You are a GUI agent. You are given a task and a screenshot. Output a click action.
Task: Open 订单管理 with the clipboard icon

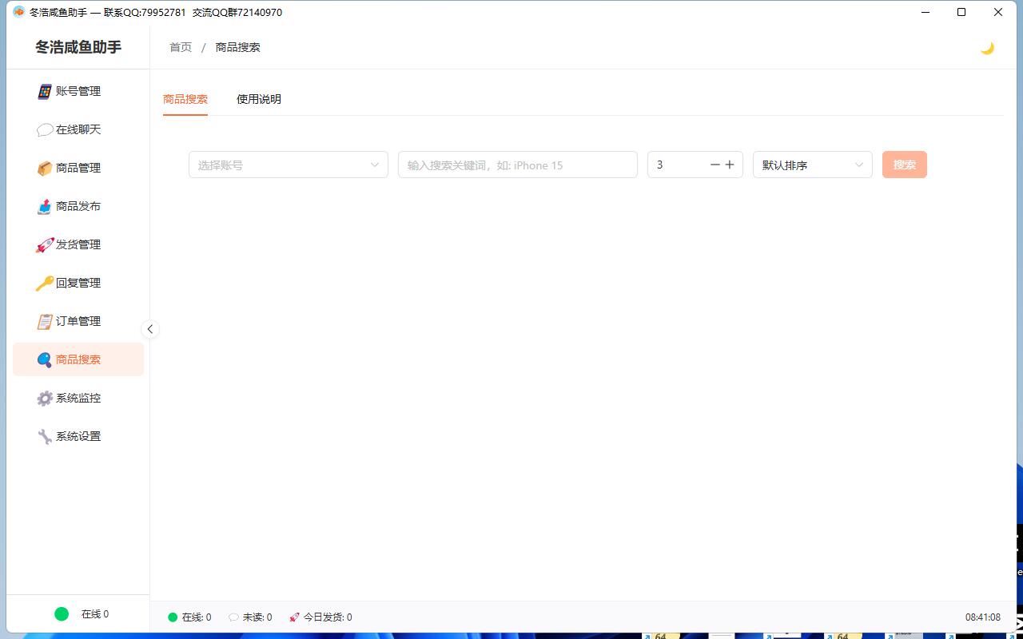pyautogui.click(x=45, y=321)
